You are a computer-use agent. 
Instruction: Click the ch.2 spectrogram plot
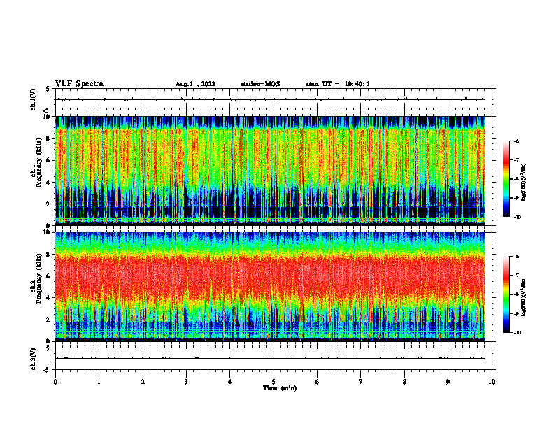tap(270, 287)
